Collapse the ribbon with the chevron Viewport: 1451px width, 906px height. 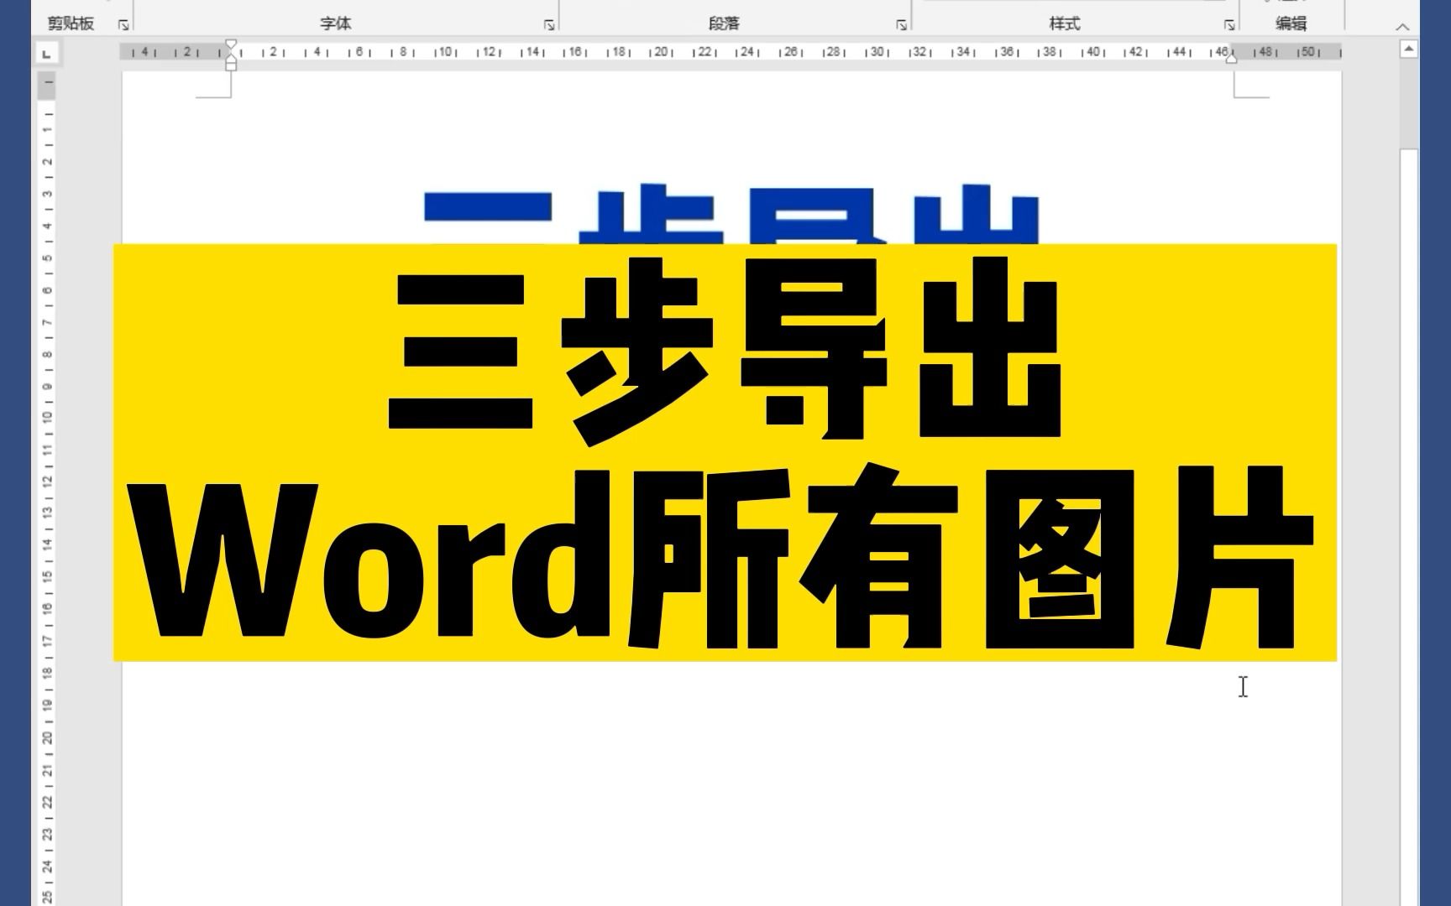pyautogui.click(x=1402, y=27)
